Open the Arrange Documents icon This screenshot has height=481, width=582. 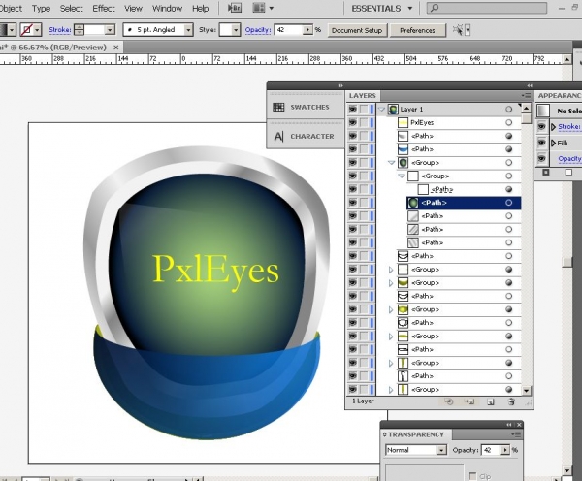tap(259, 8)
